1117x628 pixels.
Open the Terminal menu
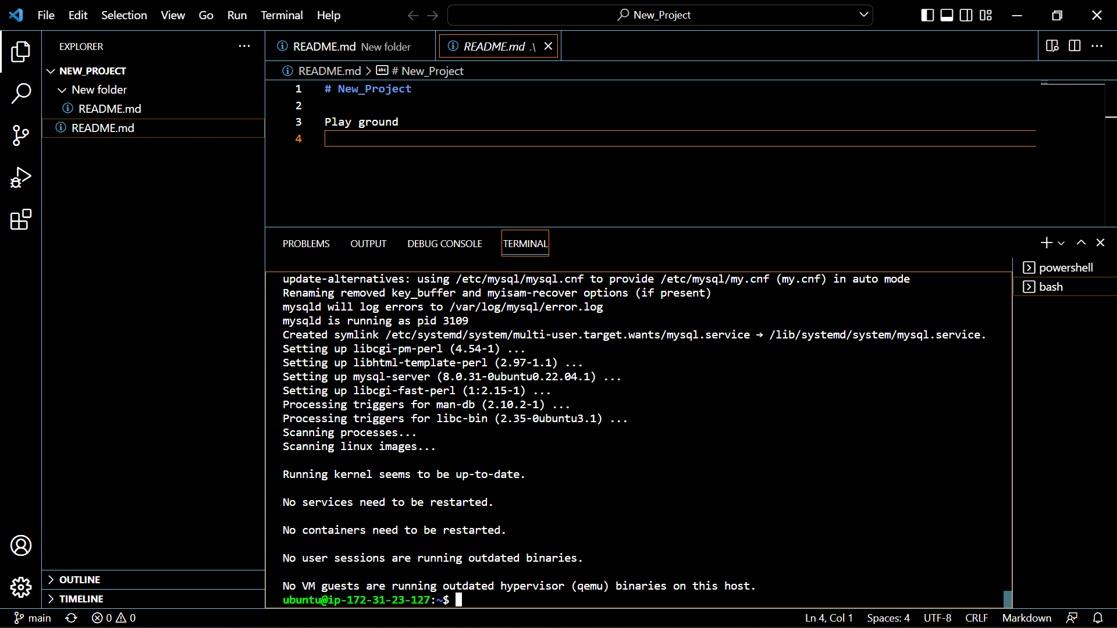(x=281, y=15)
